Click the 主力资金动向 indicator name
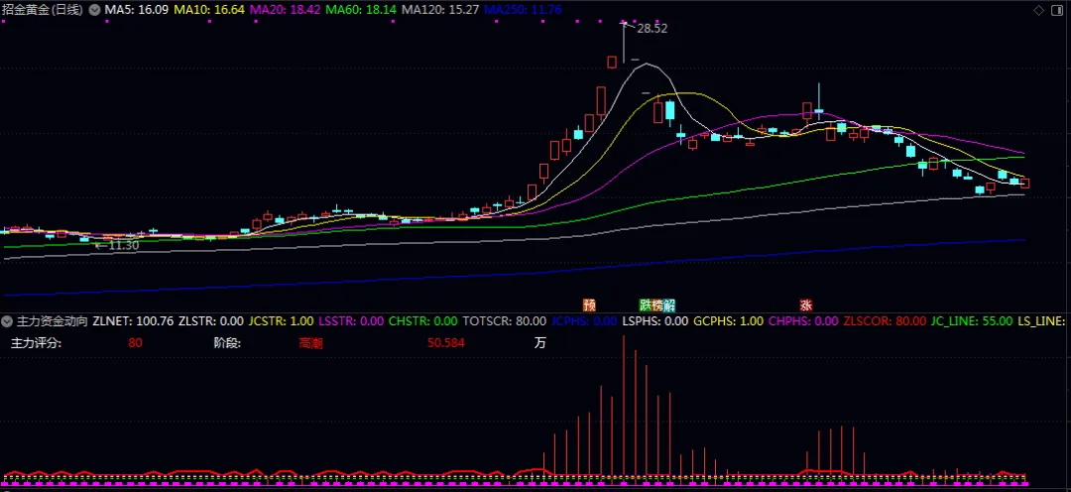1071x492 pixels. tap(52, 320)
